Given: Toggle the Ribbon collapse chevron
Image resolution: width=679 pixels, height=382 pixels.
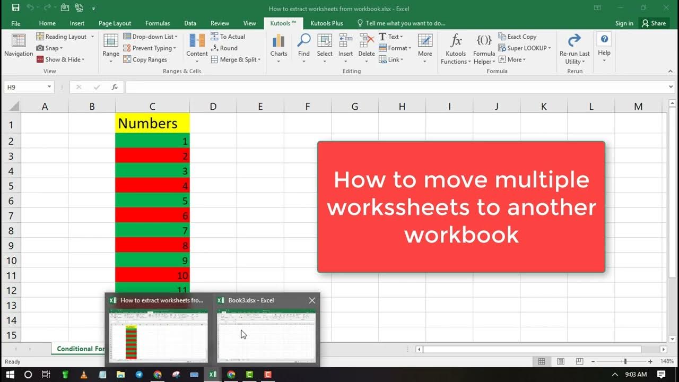Looking at the screenshot, I should [x=671, y=71].
